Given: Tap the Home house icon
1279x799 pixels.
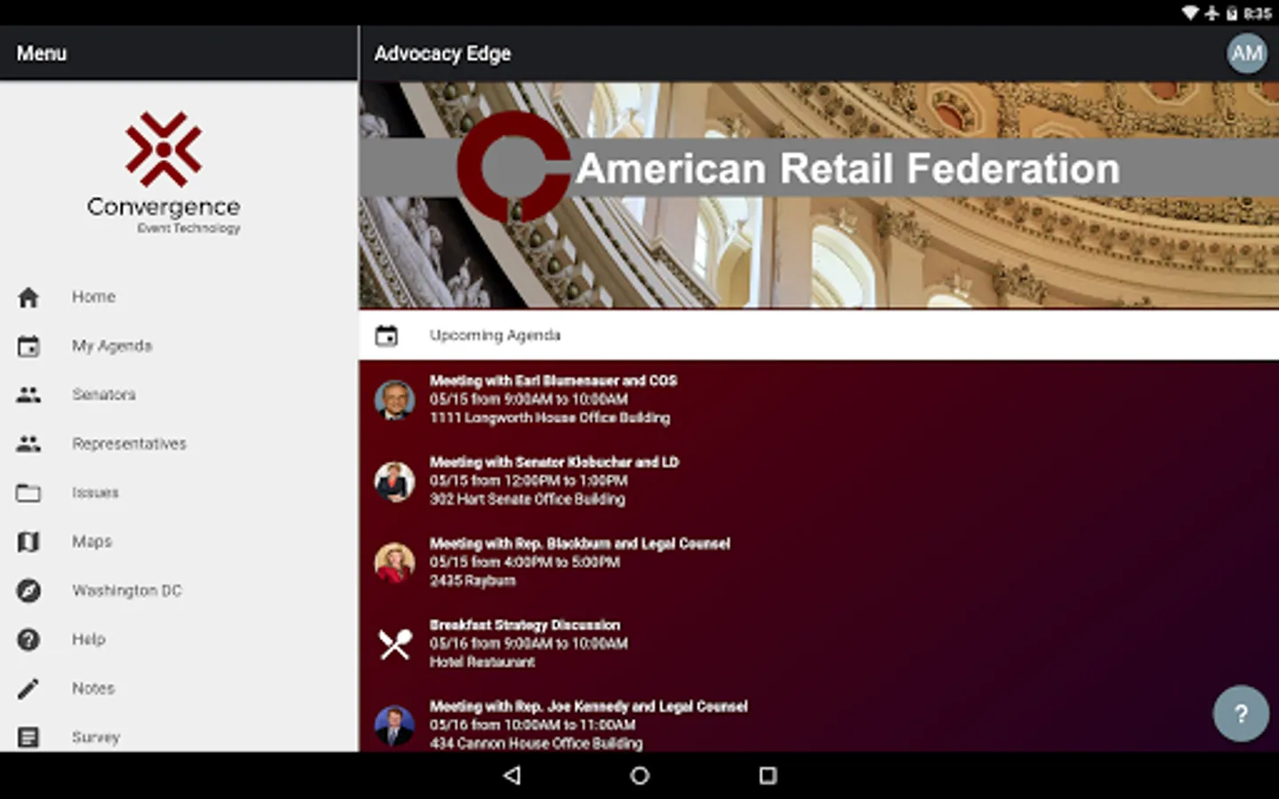Looking at the screenshot, I should [28, 297].
